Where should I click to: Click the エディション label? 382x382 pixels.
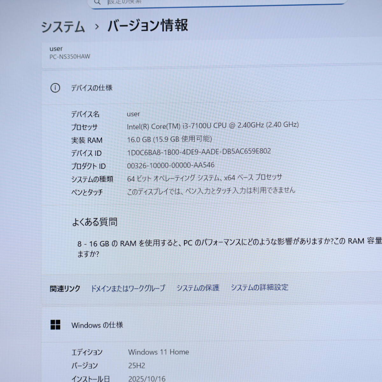(x=87, y=352)
